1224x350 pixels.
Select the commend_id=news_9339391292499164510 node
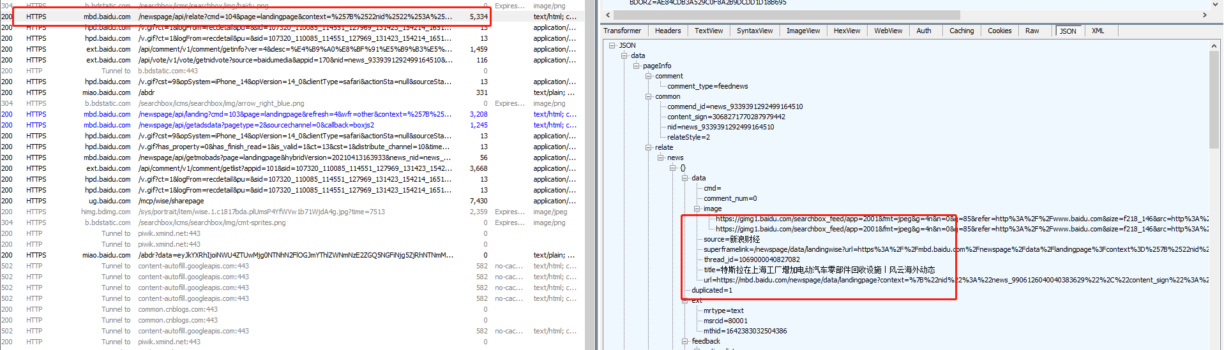pyautogui.click(x=735, y=106)
